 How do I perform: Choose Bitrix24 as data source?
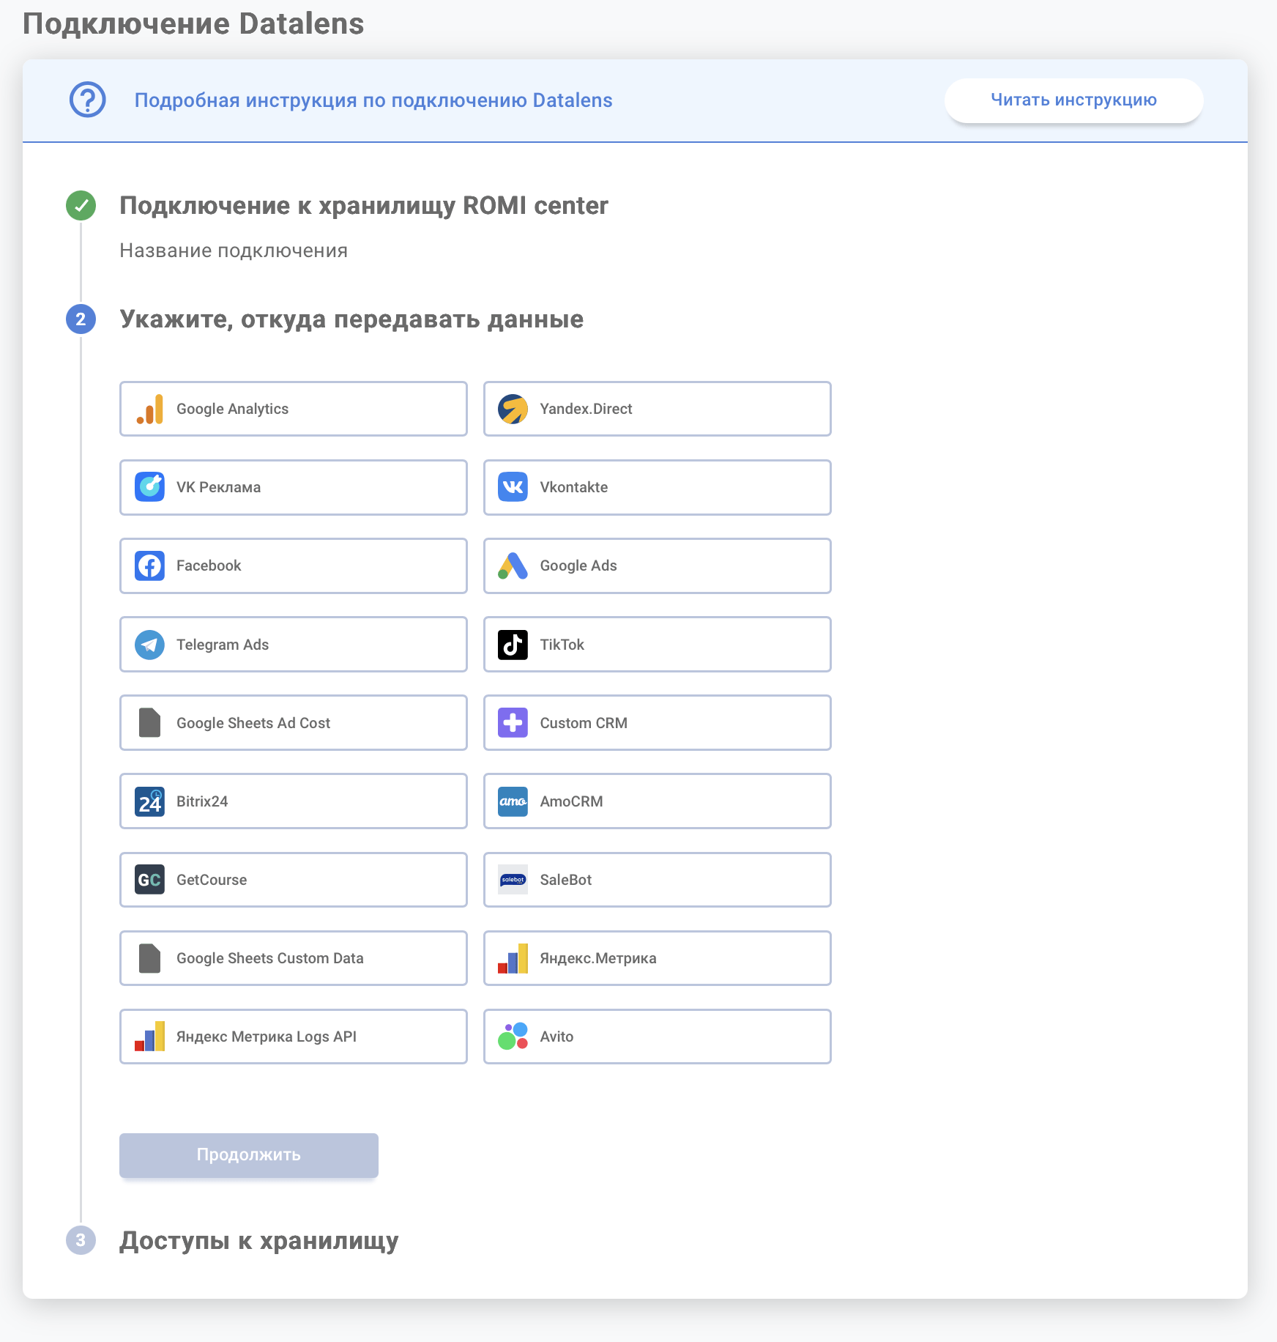tap(293, 801)
